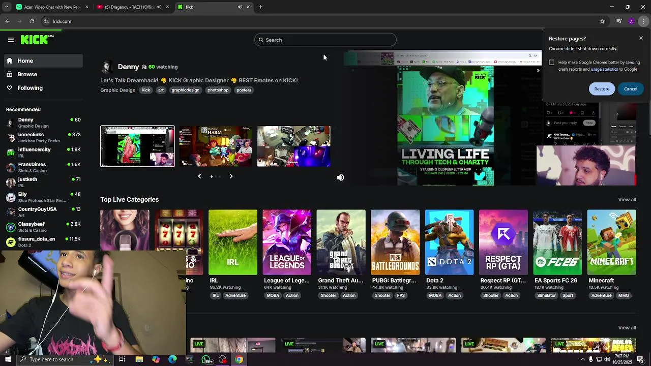The height and width of the screenshot is (366, 651).
Task: Open the Copilot icon on the taskbar
Action: pos(156,359)
